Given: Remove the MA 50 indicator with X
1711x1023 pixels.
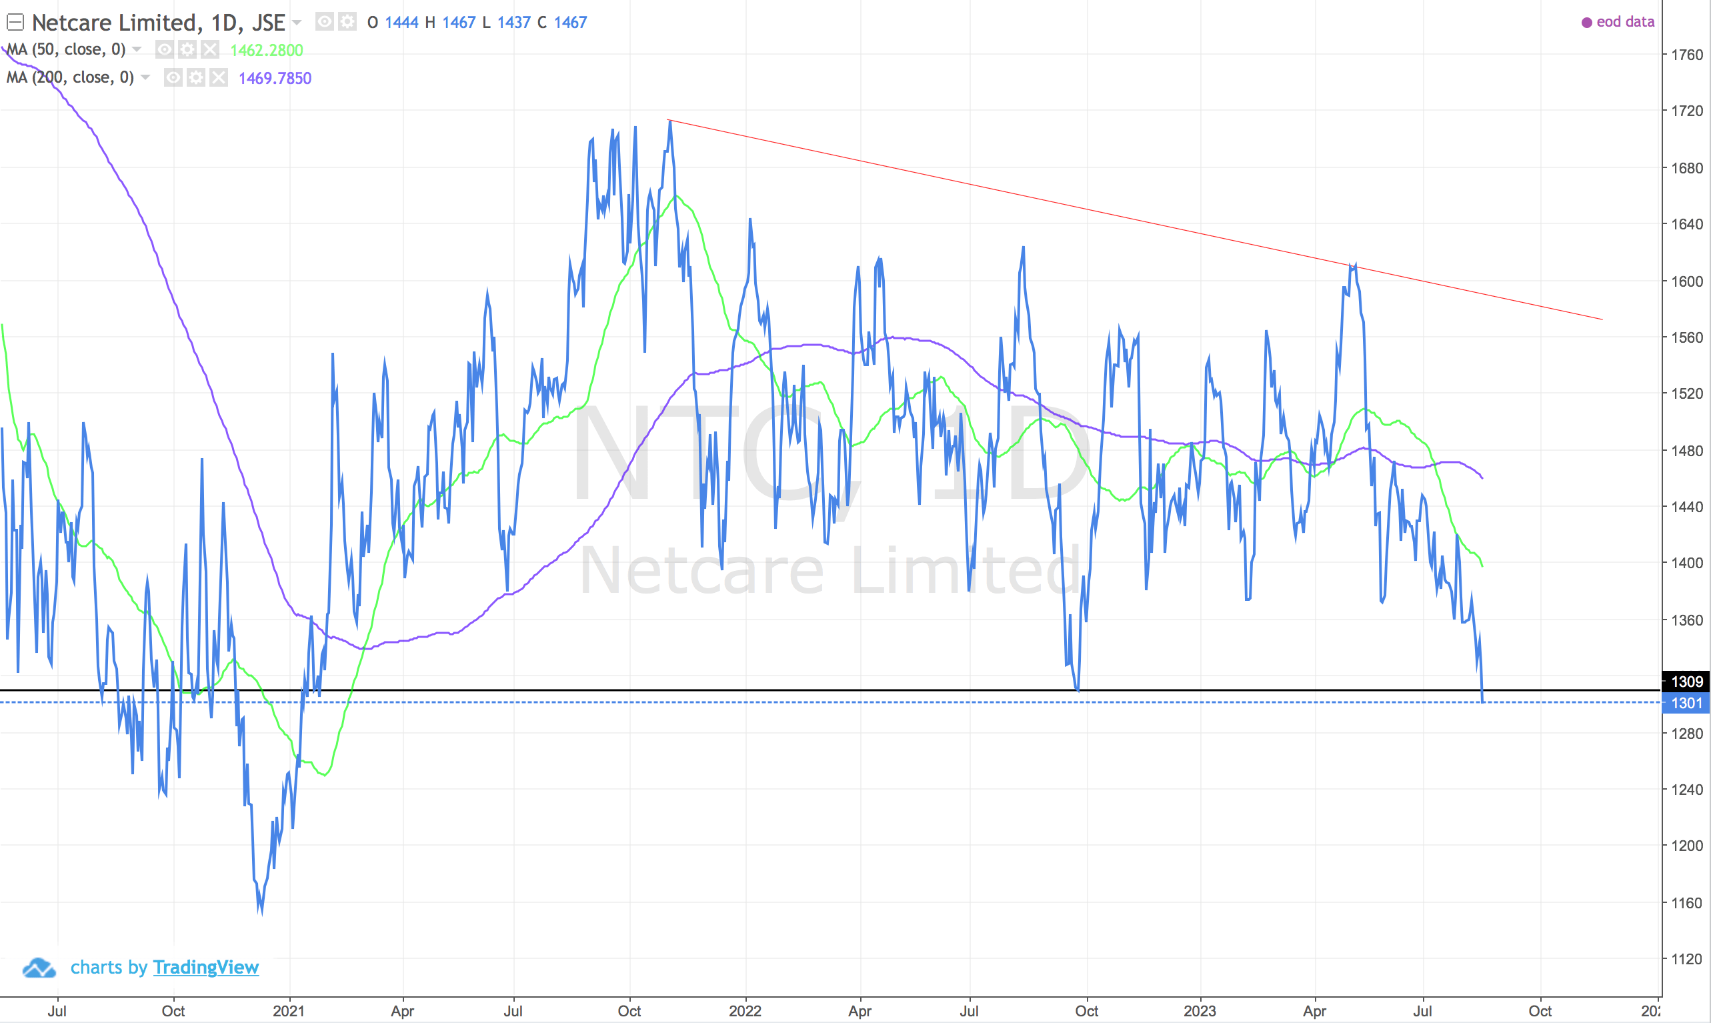Looking at the screenshot, I should [209, 49].
